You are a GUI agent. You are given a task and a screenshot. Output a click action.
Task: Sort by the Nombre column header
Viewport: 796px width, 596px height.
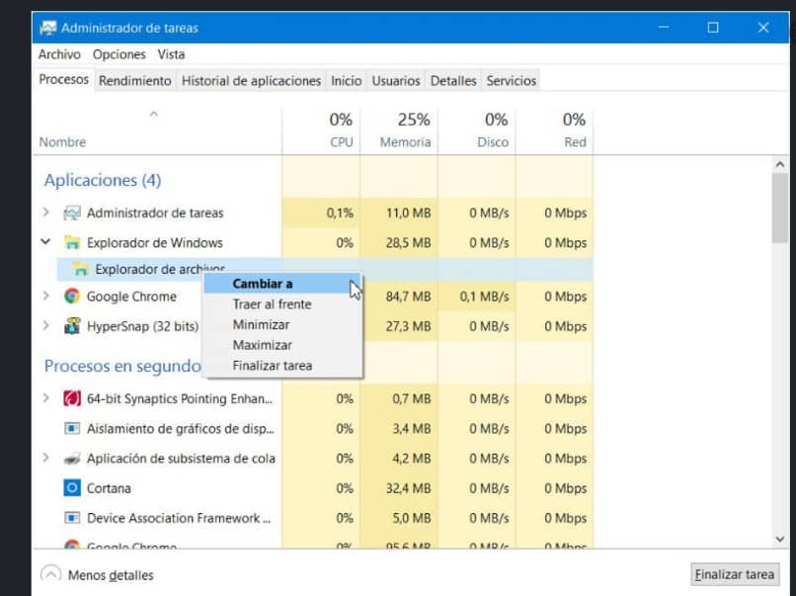coord(157,130)
